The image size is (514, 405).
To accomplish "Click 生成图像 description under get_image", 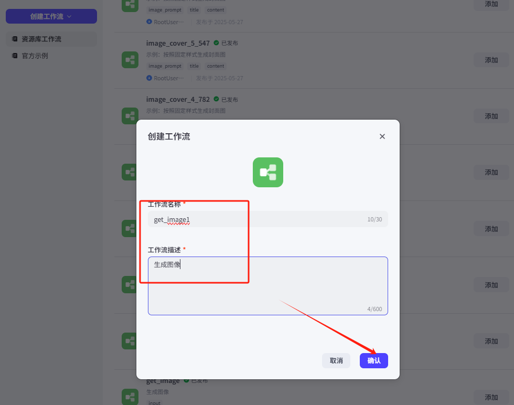I will point(158,392).
